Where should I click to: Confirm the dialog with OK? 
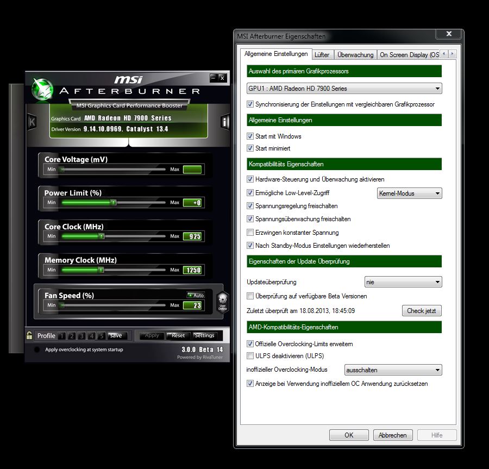349,435
